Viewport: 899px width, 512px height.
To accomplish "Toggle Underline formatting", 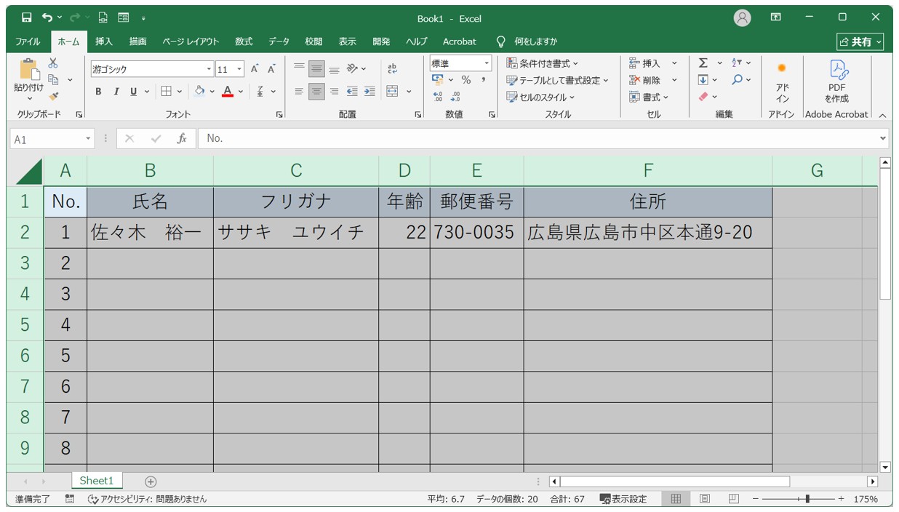I will pyautogui.click(x=133, y=92).
